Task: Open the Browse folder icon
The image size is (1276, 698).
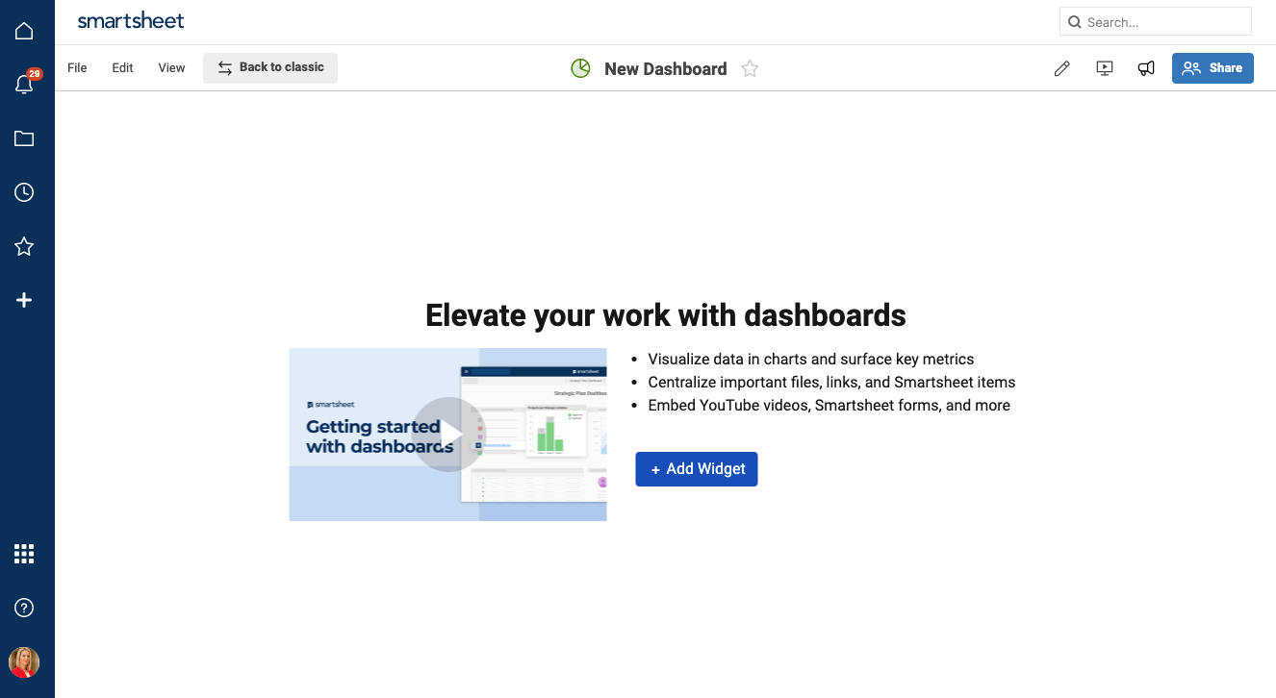Action: click(24, 138)
